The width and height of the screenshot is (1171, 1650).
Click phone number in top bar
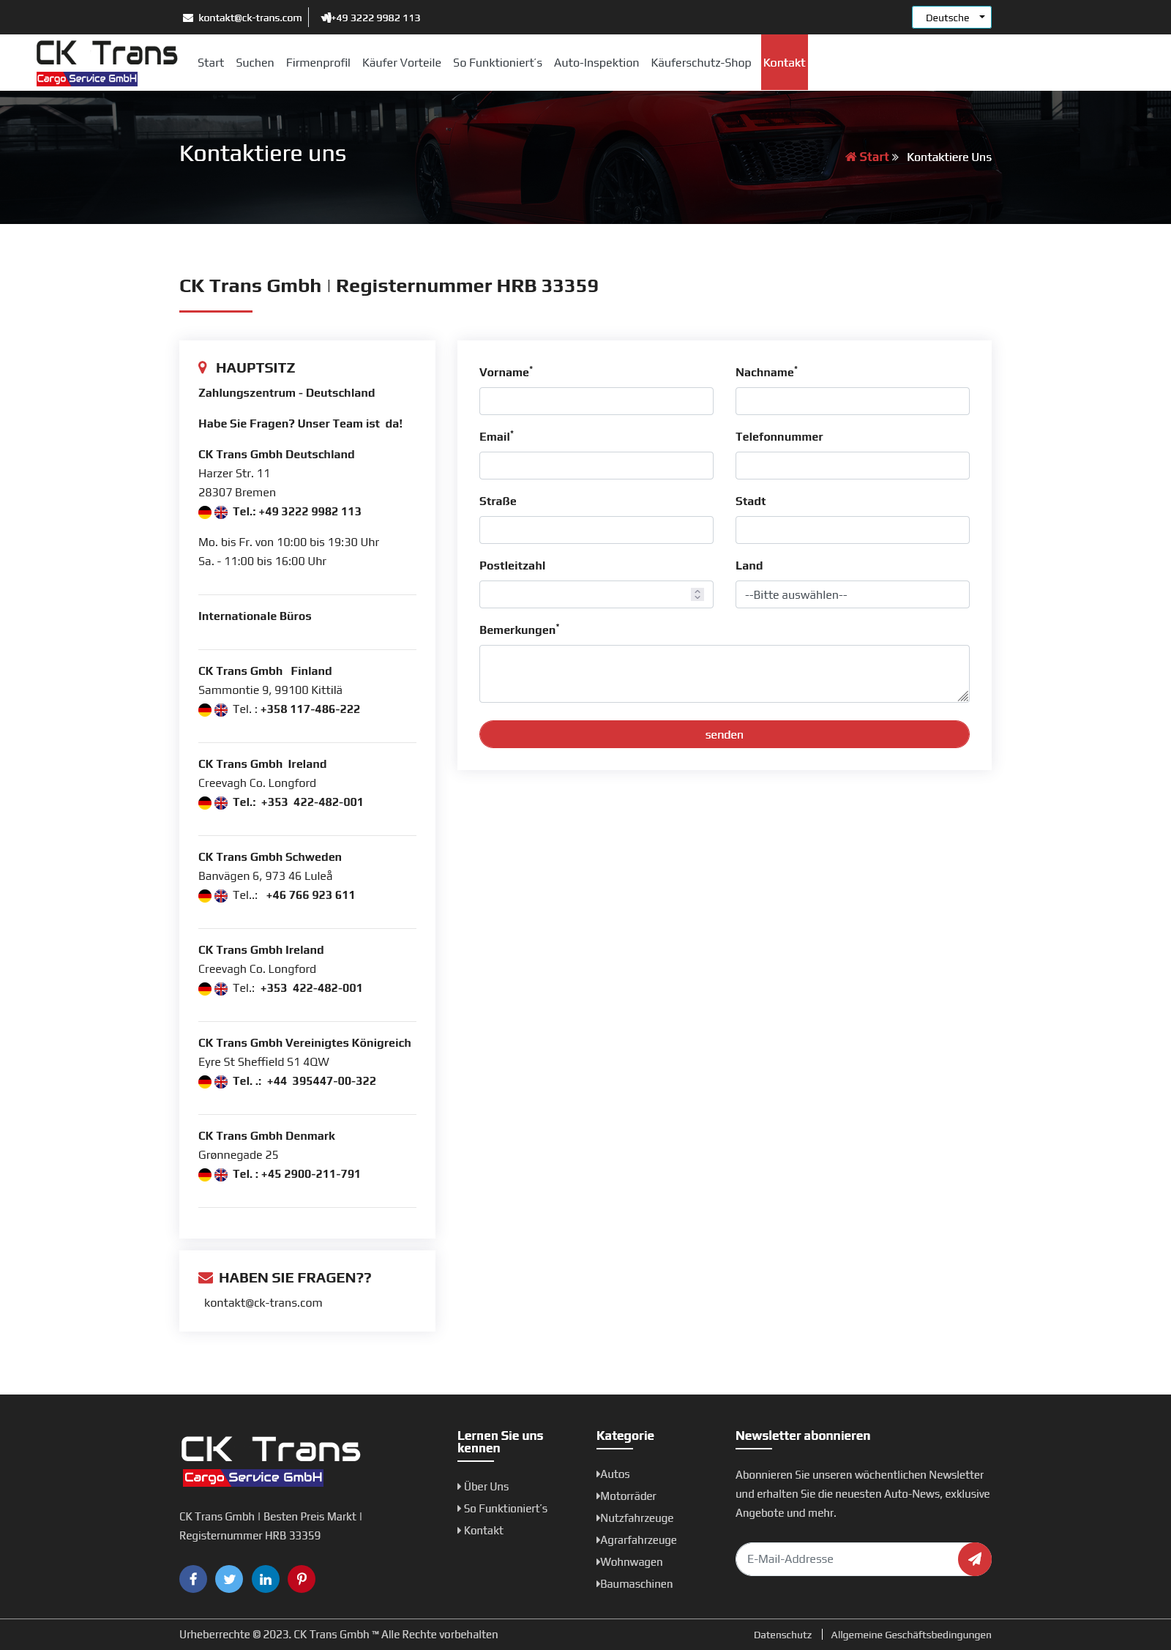[376, 18]
